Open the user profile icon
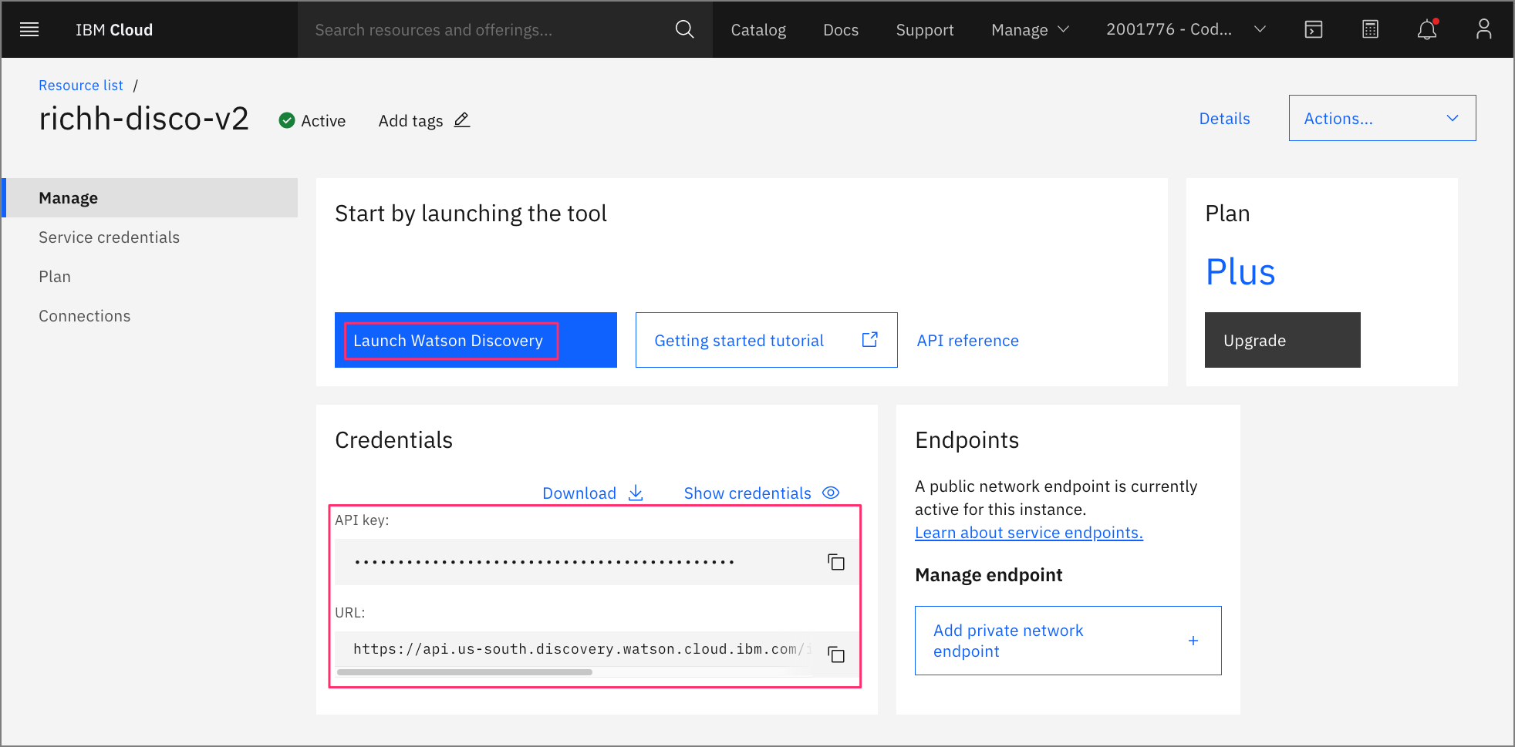1515x747 pixels. (1483, 29)
